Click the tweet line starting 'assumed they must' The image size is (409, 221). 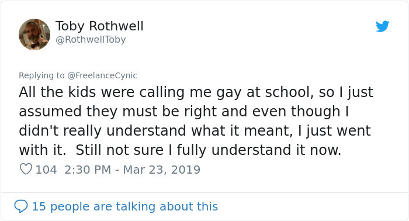point(183,112)
